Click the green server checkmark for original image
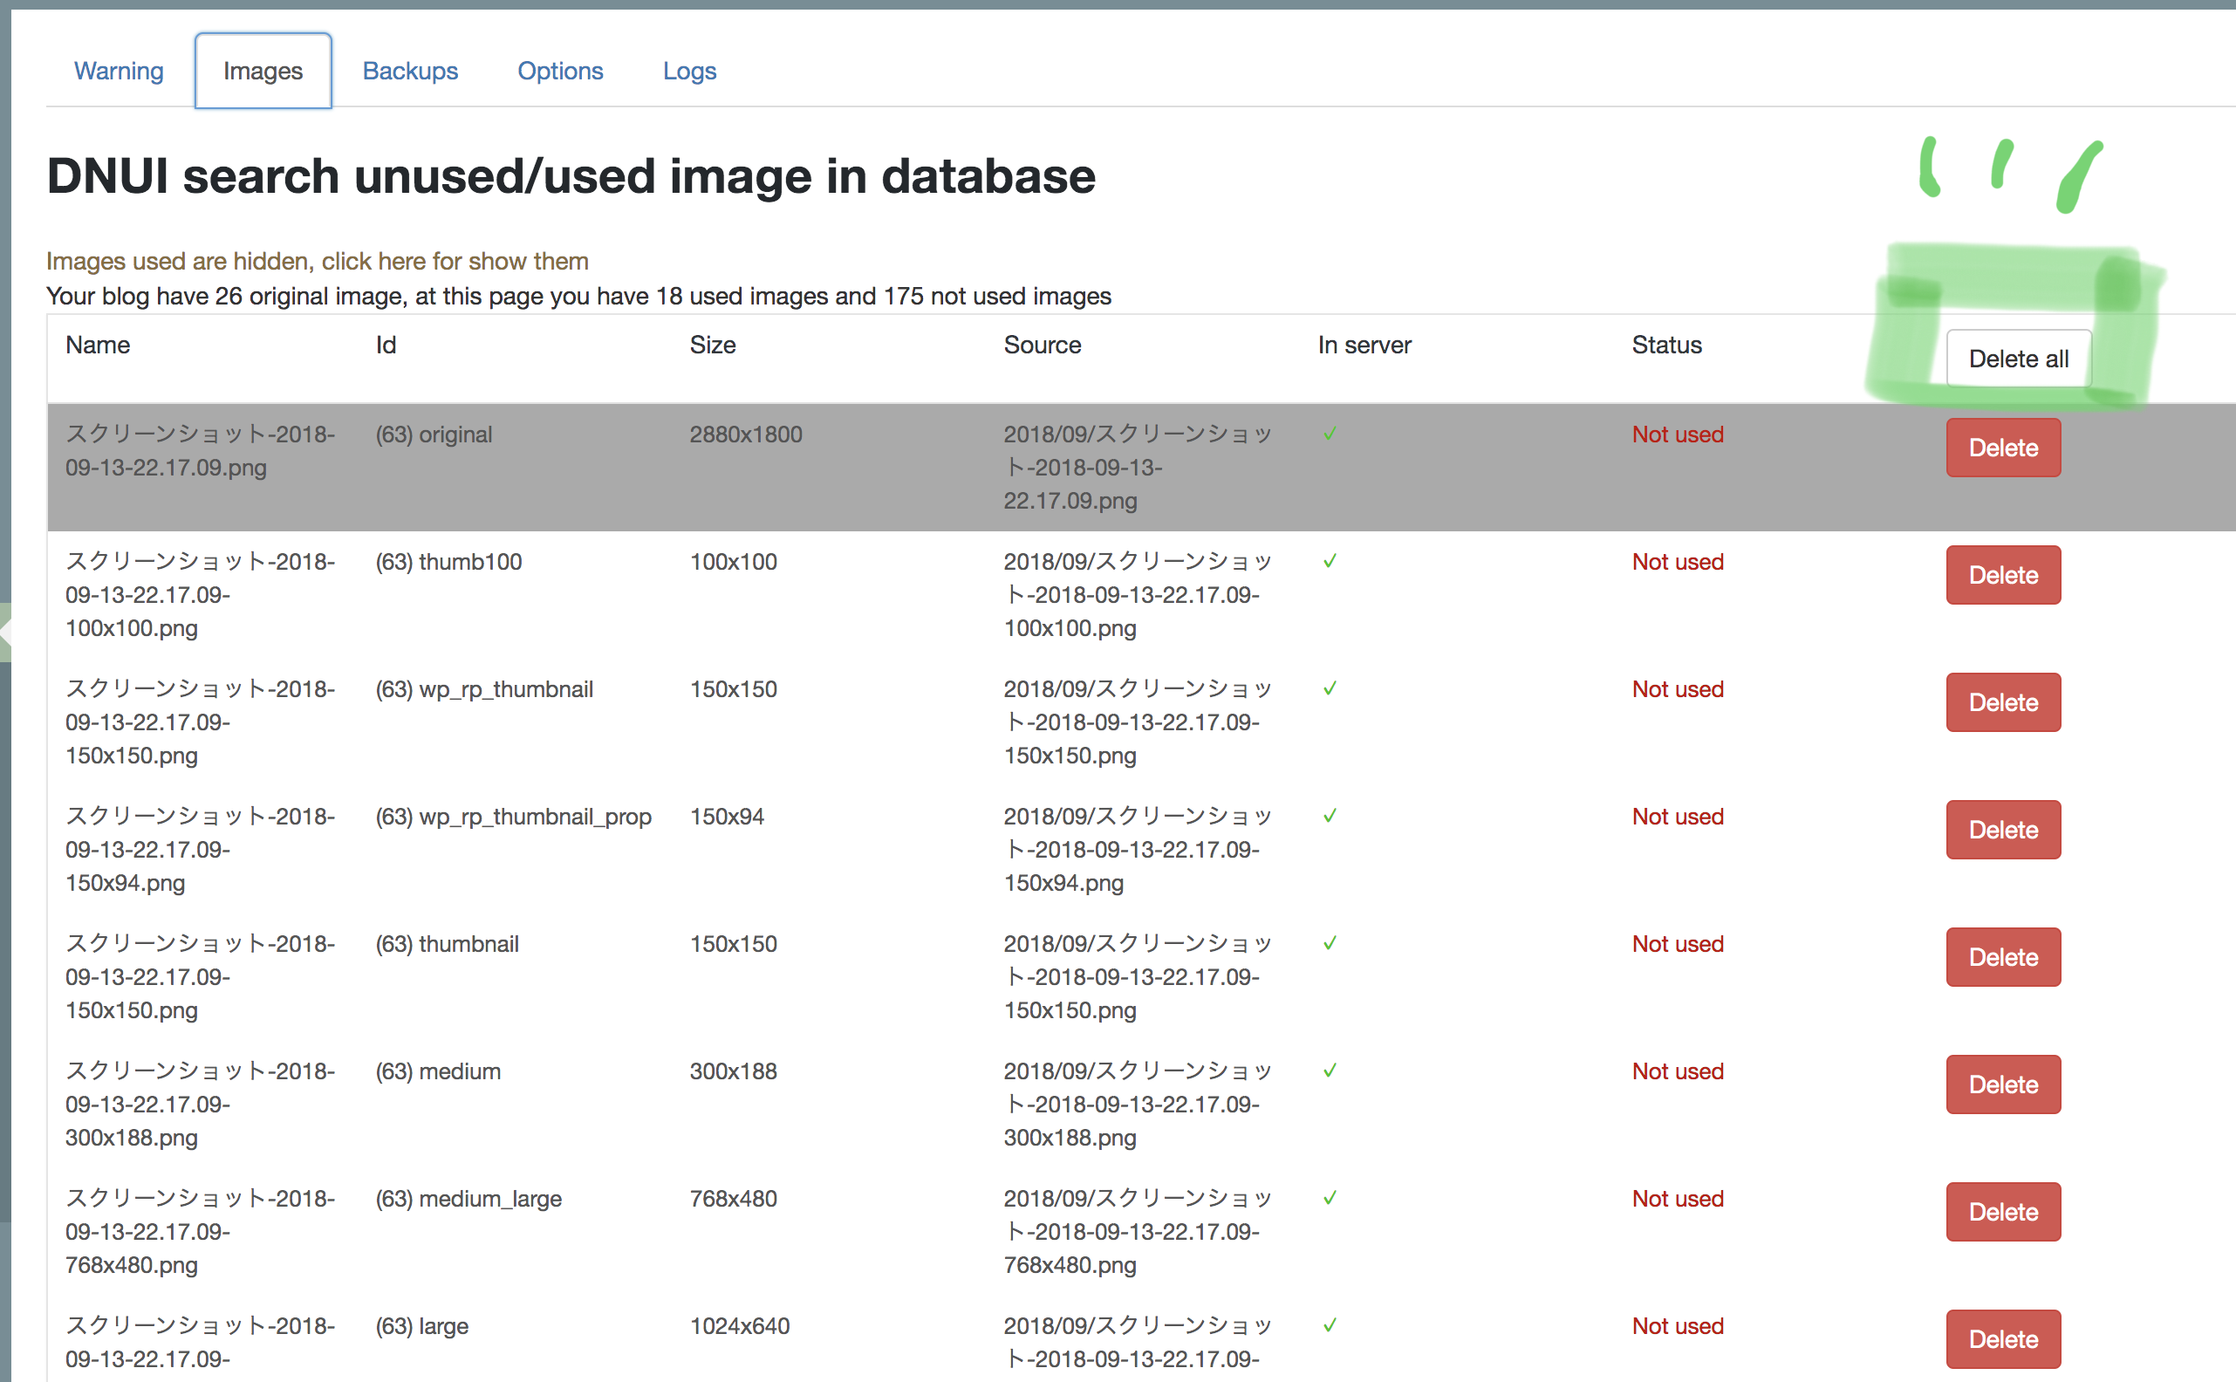 click(x=1330, y=433)
